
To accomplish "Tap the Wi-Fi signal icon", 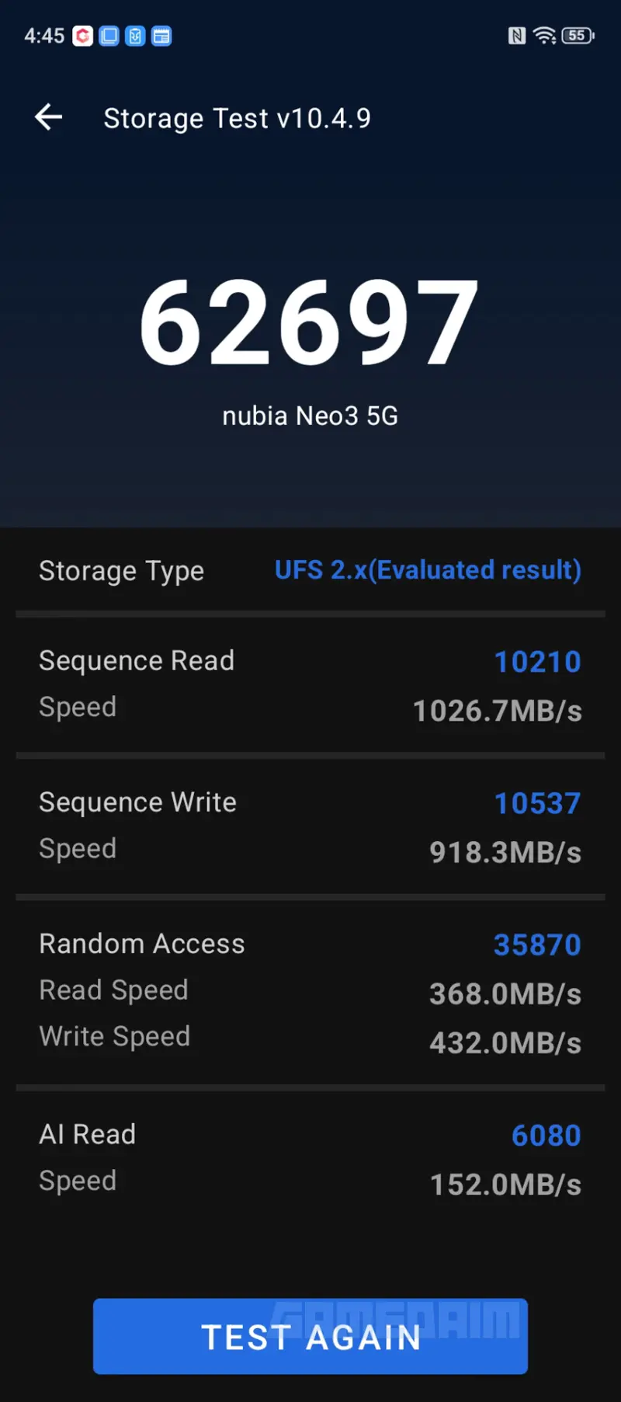I will [x=545, y=36].
